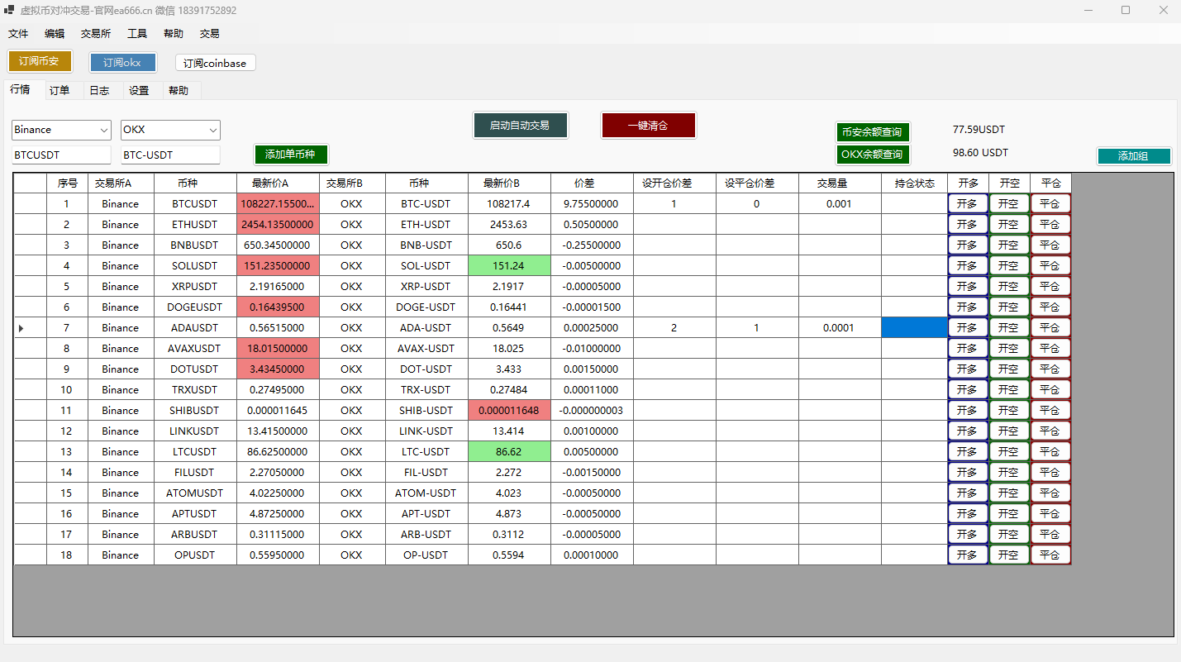
Task: Click the OKX余额查询 button
Action: (x=872, y=155)
